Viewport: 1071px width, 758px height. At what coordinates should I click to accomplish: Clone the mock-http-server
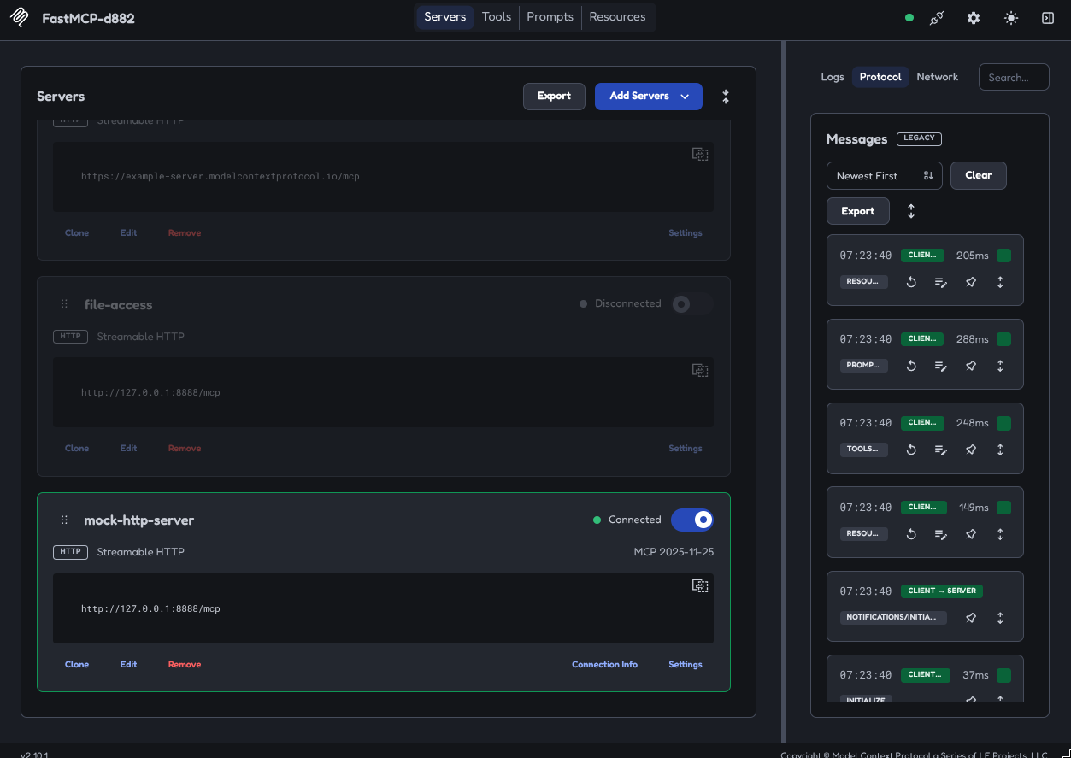[x=77, y=665]
